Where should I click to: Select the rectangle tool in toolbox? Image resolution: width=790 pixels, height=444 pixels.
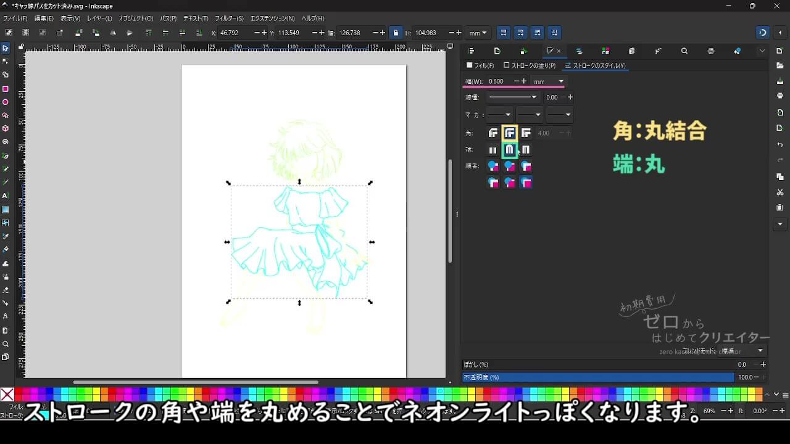pos(6,89)
